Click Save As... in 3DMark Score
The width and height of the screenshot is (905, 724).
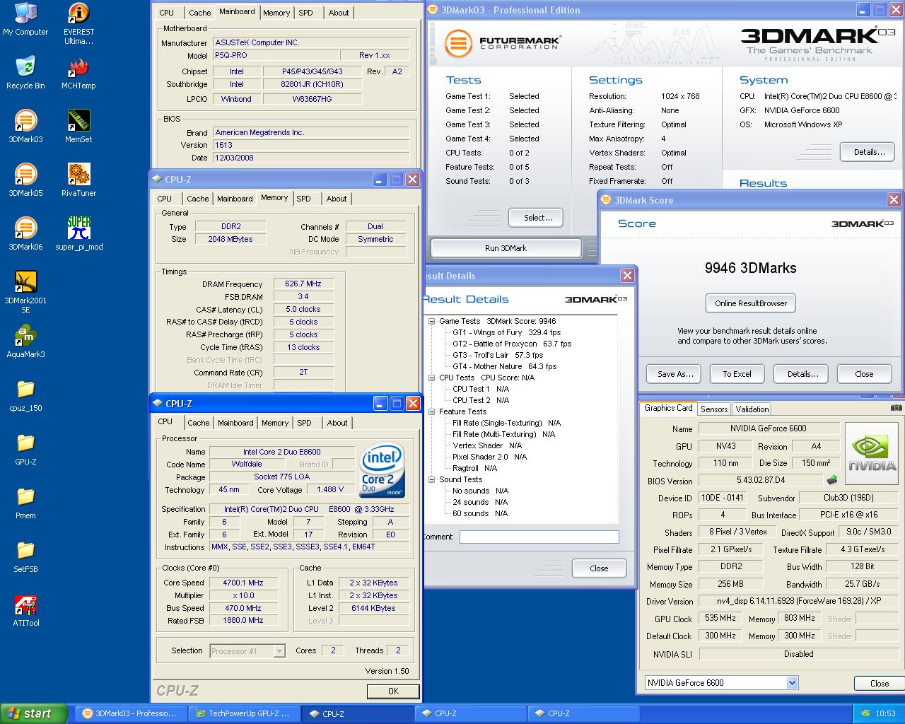click(x=675, y=374)
